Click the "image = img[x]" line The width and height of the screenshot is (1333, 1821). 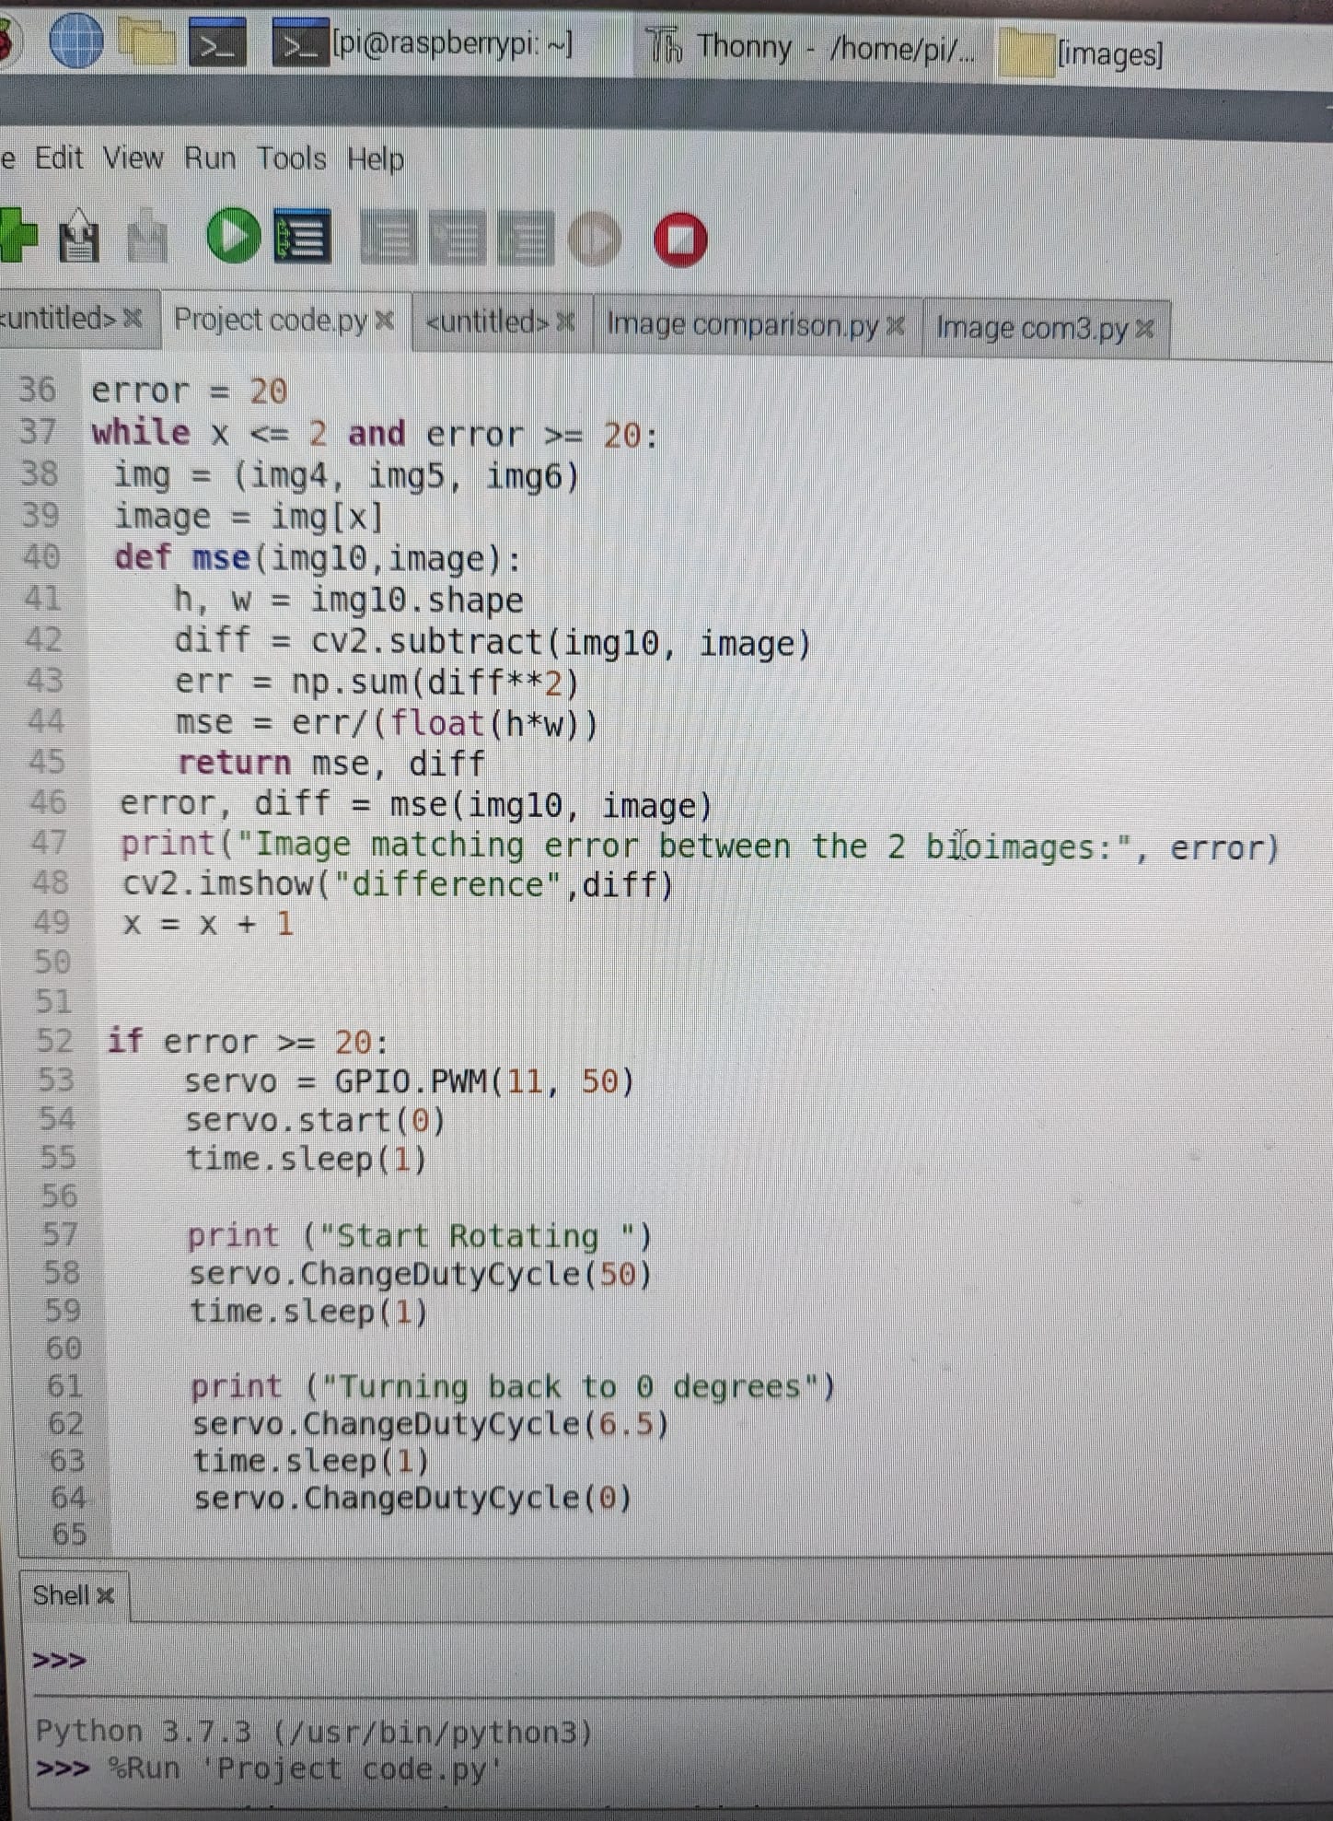[248, 516]
